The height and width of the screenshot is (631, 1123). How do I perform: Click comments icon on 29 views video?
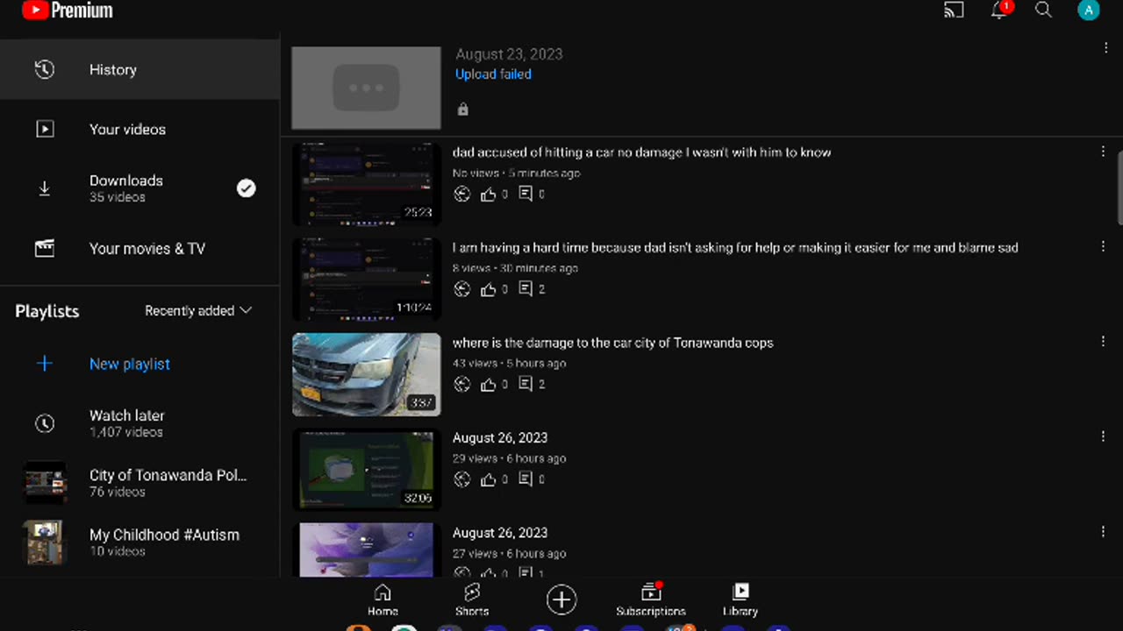(x=526, y=478)
